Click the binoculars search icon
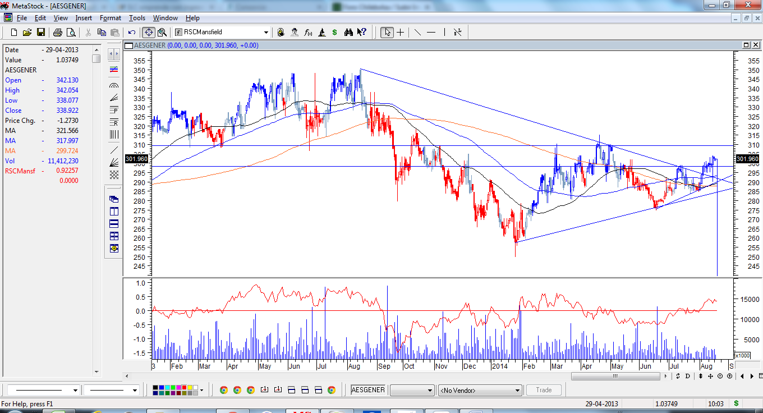The width and height of the screenshot is (763, 413). pyautogui.click(x=348, y=32)
